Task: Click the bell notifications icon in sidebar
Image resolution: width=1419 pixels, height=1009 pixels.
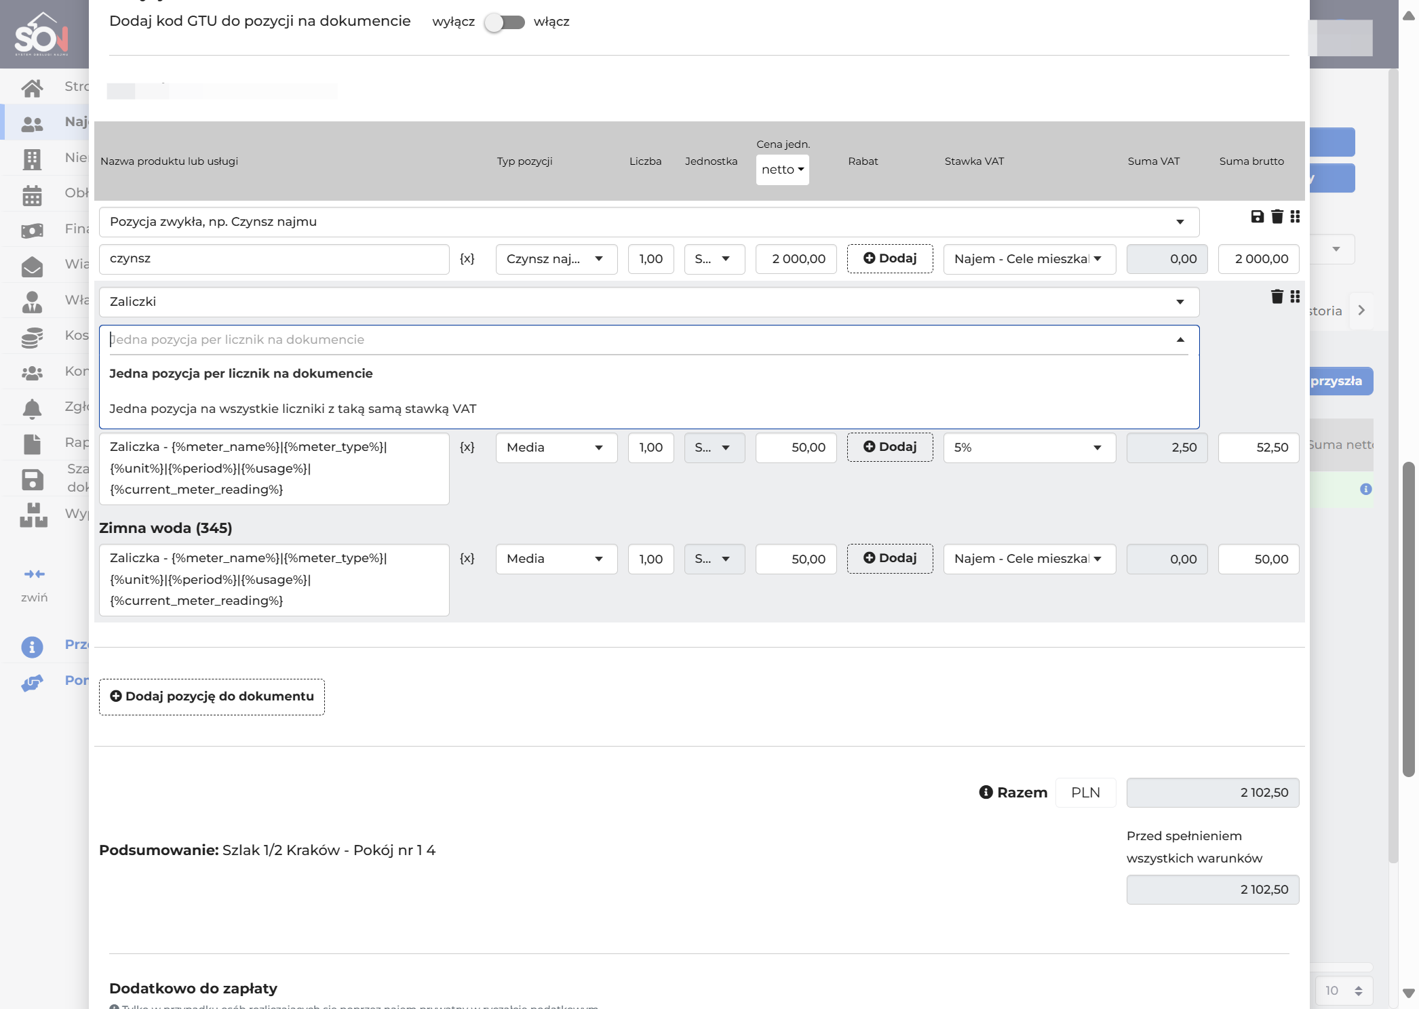Action: click(32, 408)
